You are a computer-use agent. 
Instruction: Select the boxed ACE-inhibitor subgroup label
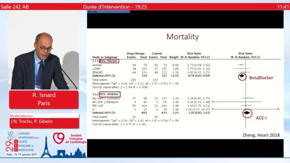tap(110, 94)
